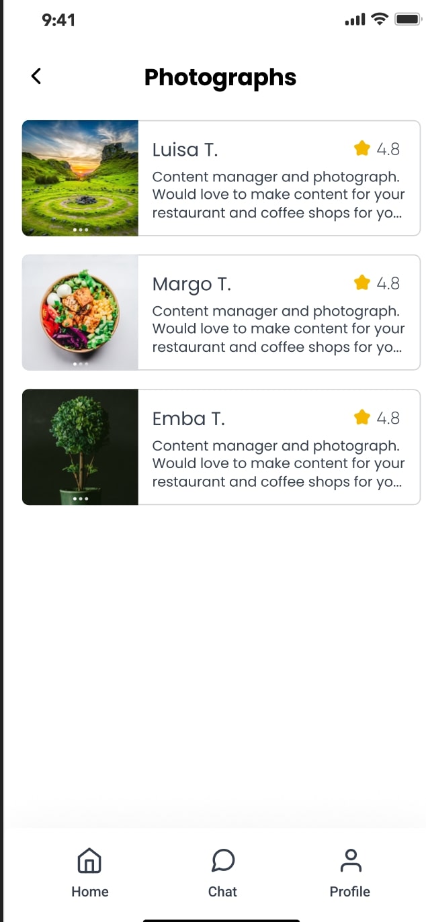Tap the pager dots on the potted tree photo
This screenshot has width=426, height=922.
(80, 498)
